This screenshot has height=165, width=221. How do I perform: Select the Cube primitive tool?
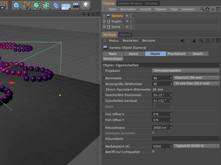pos(16,5)
